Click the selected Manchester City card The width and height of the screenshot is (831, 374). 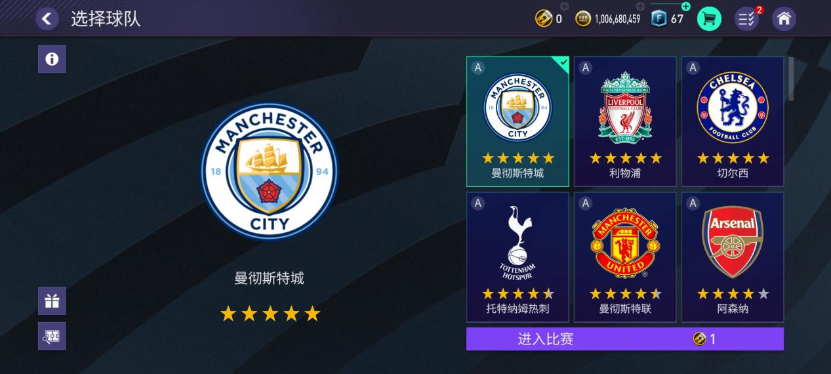pos(517,121)
